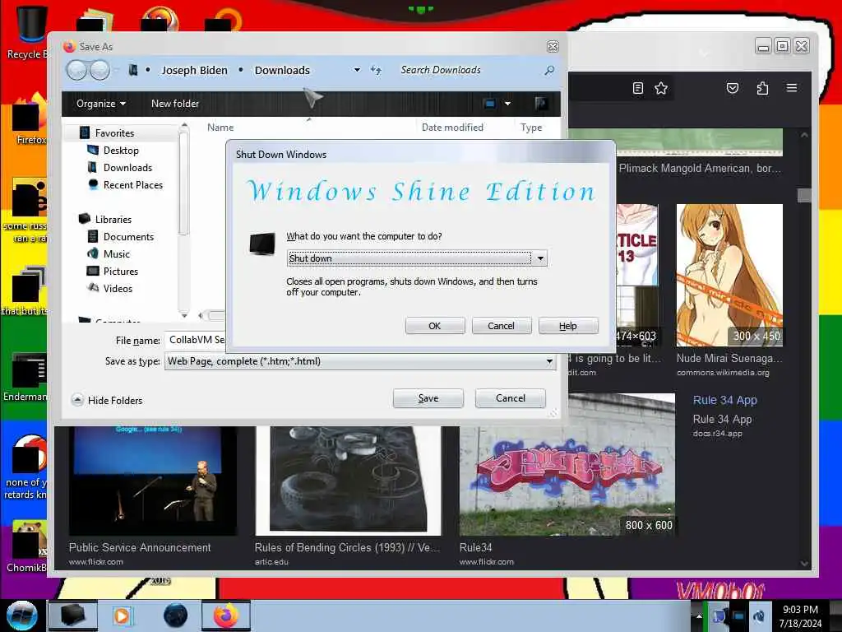Click OK in Shut Down Windows dialog

tap(434, 326)
